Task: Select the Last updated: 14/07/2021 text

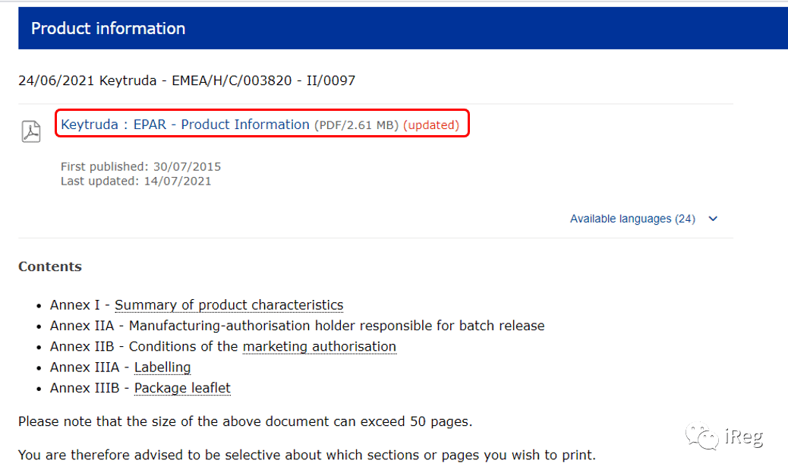Action: tap(136, 181)
